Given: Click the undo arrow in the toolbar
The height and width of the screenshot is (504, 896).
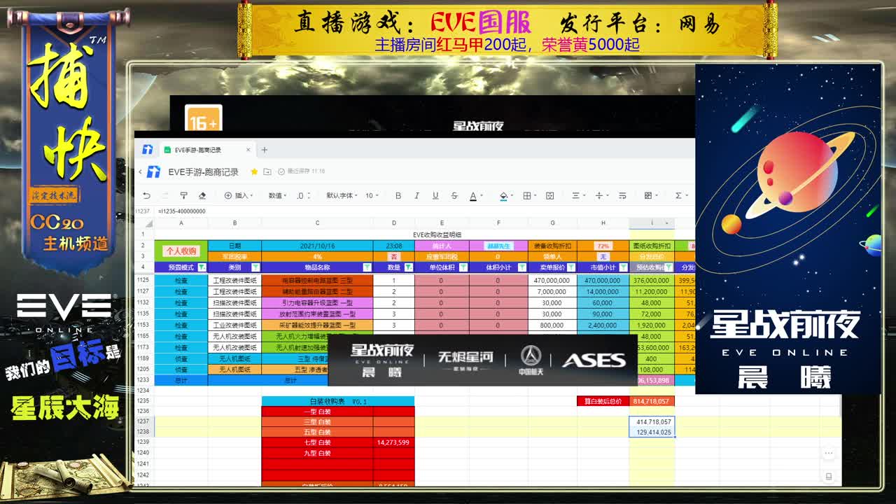Looking at the screenshot, I should click(x=146, y=196).
